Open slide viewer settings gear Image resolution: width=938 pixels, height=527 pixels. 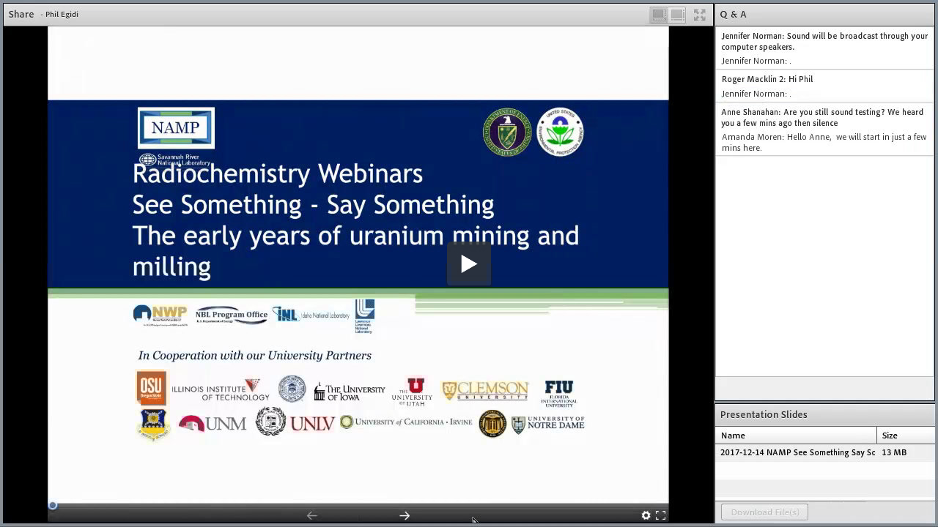(646, 515)
